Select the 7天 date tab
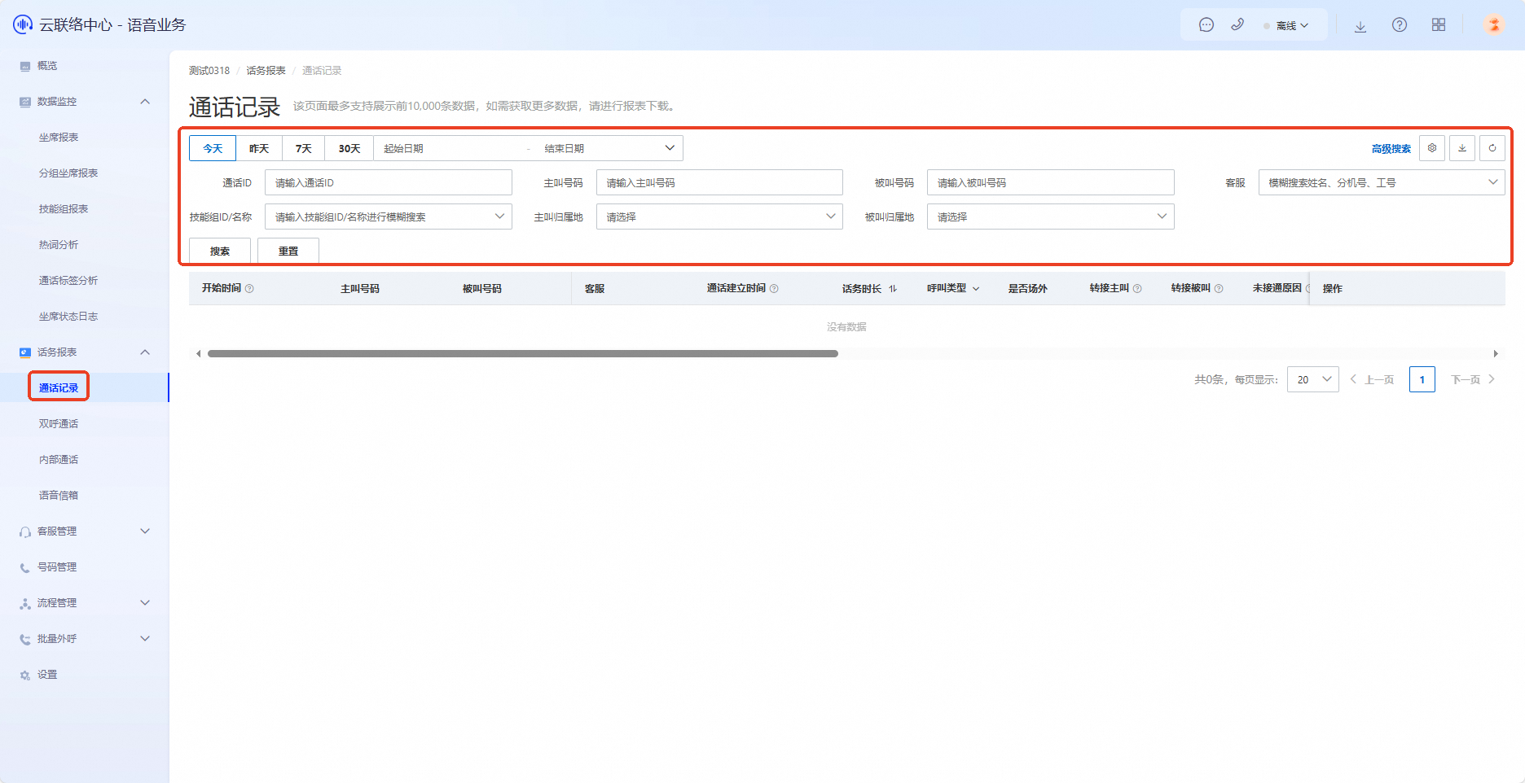The height and width of the screenshot is (783, 1525). (x=304, y=148)
